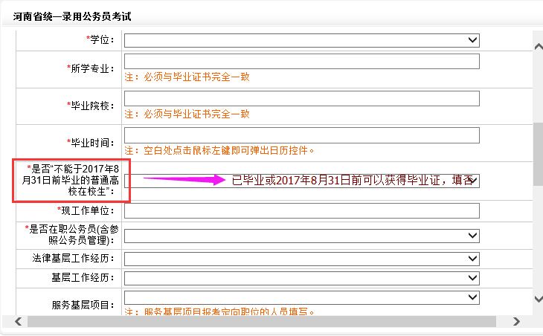Click the horizontal scrollbar thumb
This screenshot has height=336, width=543.
[x=260, y=321]
